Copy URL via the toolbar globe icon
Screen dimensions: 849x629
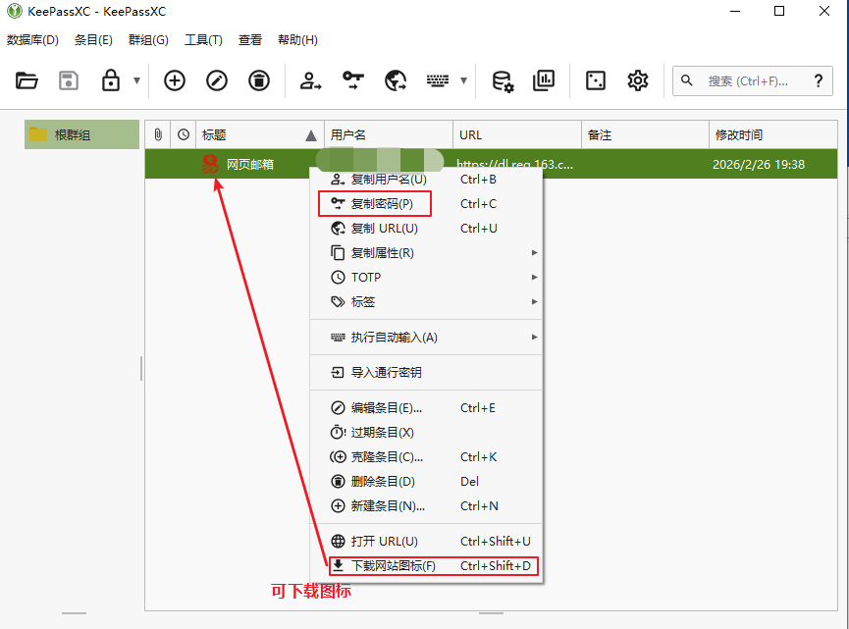click(396, 81)
